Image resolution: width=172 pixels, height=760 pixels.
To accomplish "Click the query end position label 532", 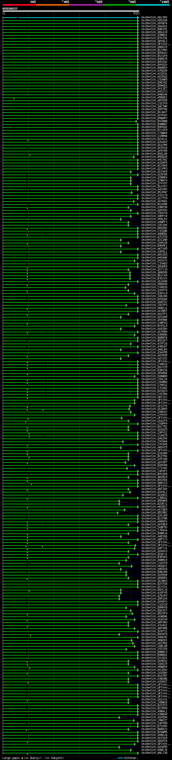I will click(x=136, y=13).
